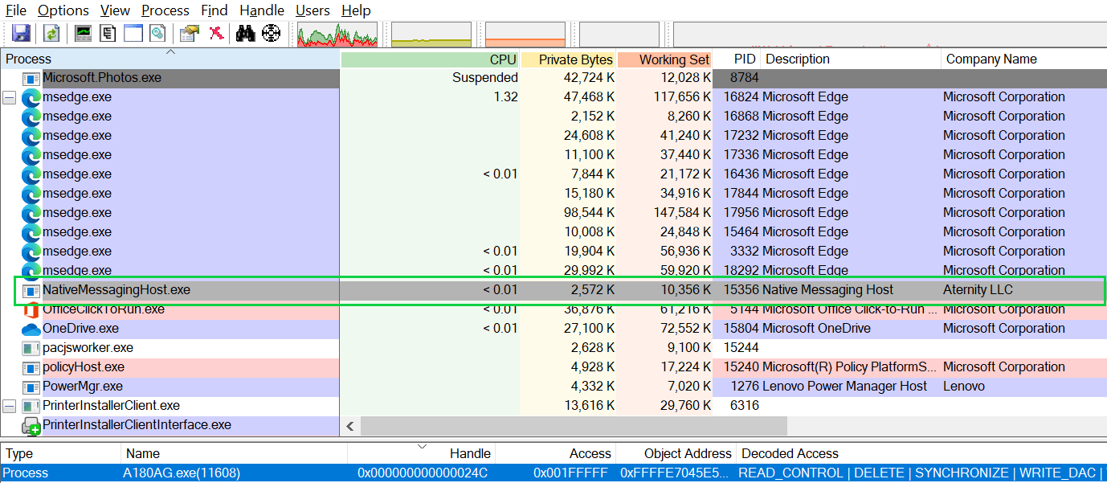The image size is (1107, 483).
Task: Select the policyHost.exe process row
Action: click(553, 367)
